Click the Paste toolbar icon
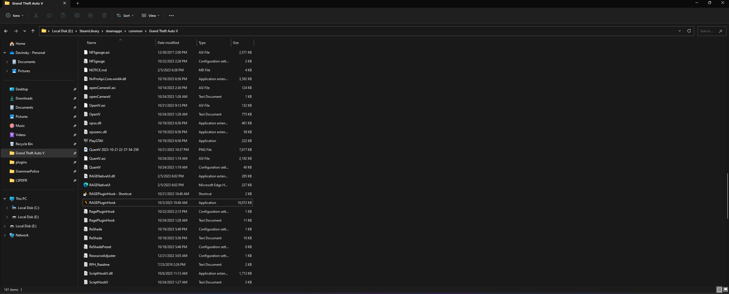Viewport: 729px width, 294px height. pos(63,15)
